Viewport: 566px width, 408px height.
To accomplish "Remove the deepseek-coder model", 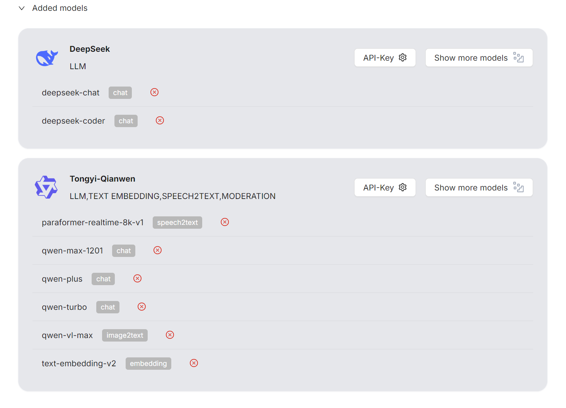I will (x=160, y=121).
